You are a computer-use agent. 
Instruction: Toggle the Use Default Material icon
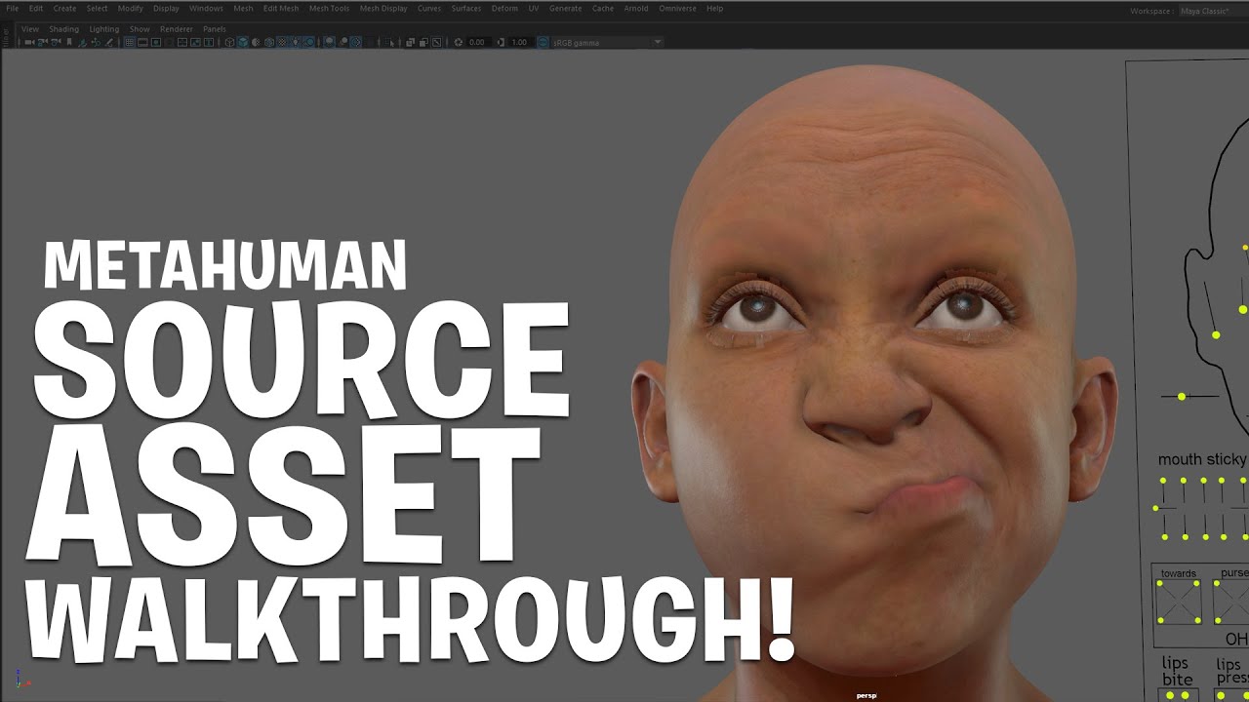click(256, 42)
